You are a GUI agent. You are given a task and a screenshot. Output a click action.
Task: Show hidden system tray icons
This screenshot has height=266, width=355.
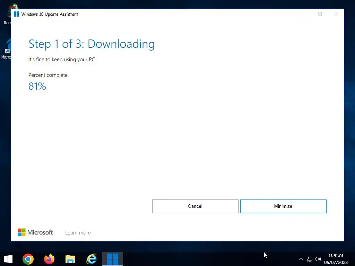[301, 259]
